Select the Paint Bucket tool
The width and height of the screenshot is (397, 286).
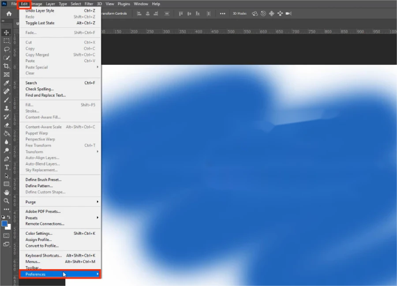click(x=6, y=133)
